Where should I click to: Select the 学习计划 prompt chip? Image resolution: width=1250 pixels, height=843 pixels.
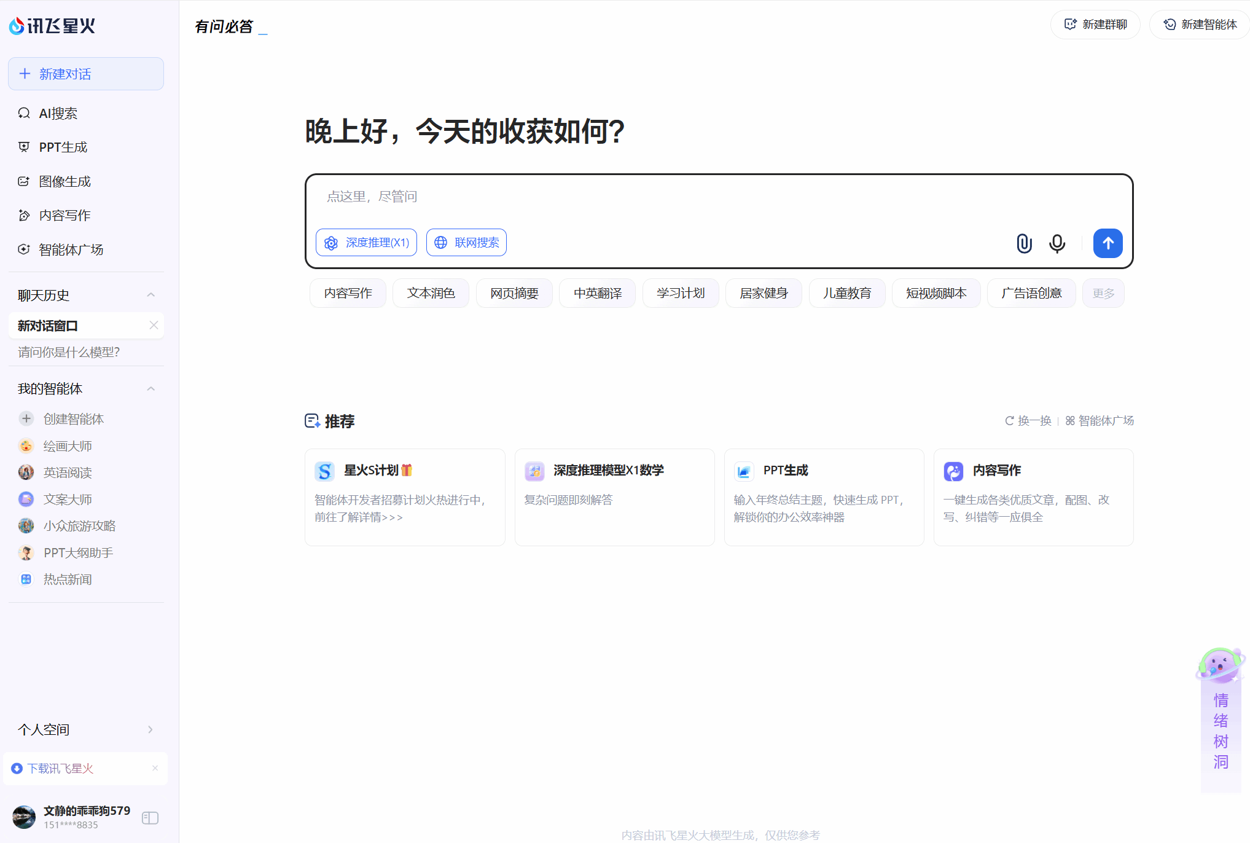point(681,293)
